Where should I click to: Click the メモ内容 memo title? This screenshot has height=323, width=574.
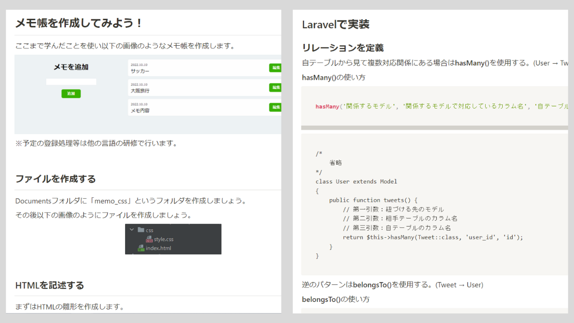coord(140,110)
